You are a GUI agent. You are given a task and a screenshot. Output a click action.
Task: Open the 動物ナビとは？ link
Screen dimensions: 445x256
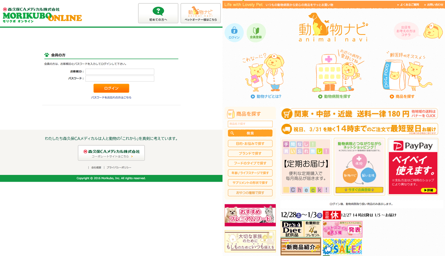266,97
